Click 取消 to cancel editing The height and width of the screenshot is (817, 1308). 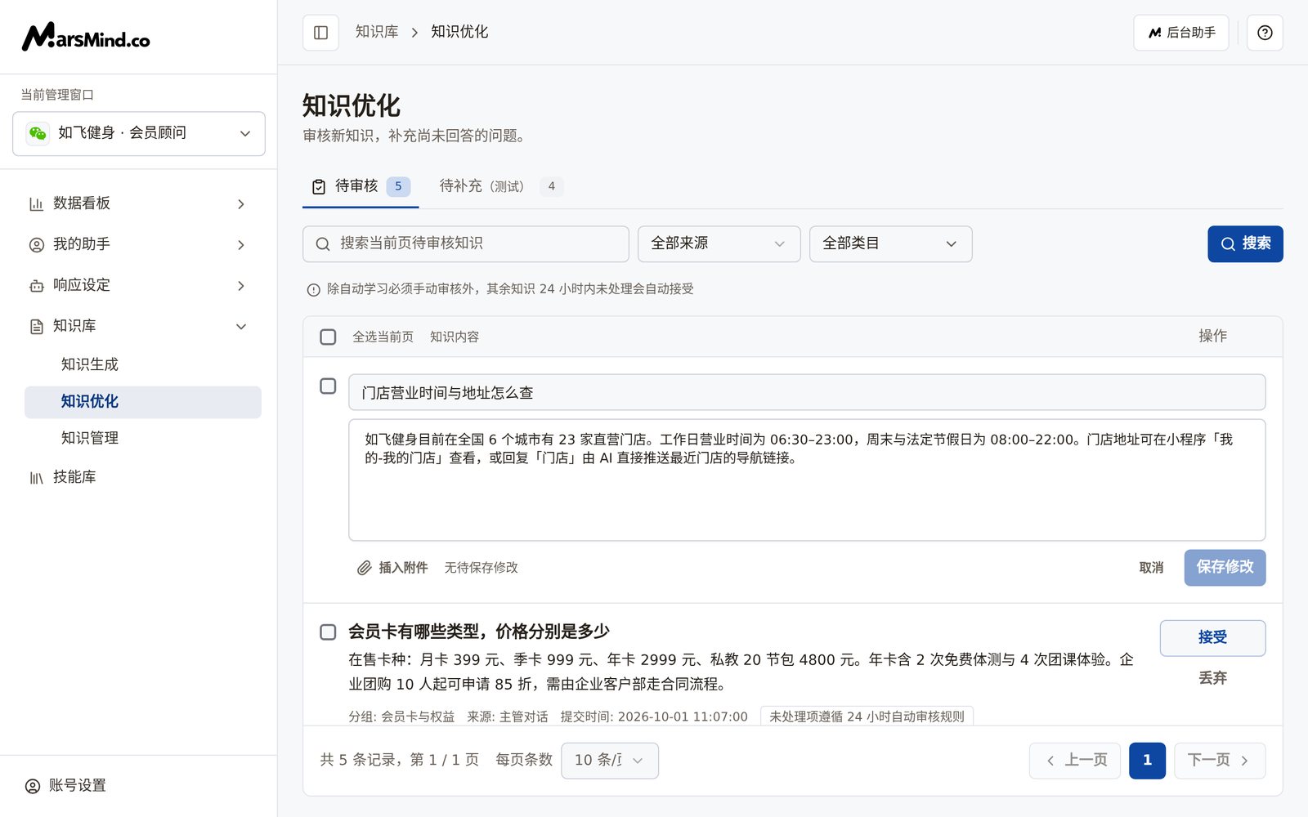coord(1151,568)
